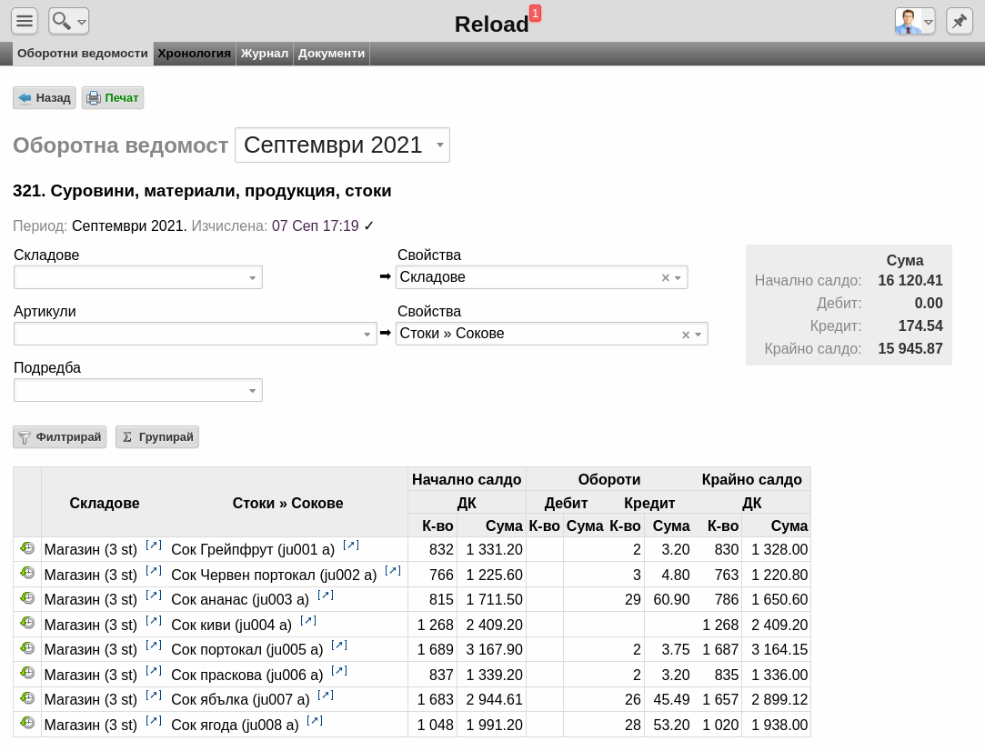Clear the Складове property selection
The image size is (985, 751).
coord(665,277)
